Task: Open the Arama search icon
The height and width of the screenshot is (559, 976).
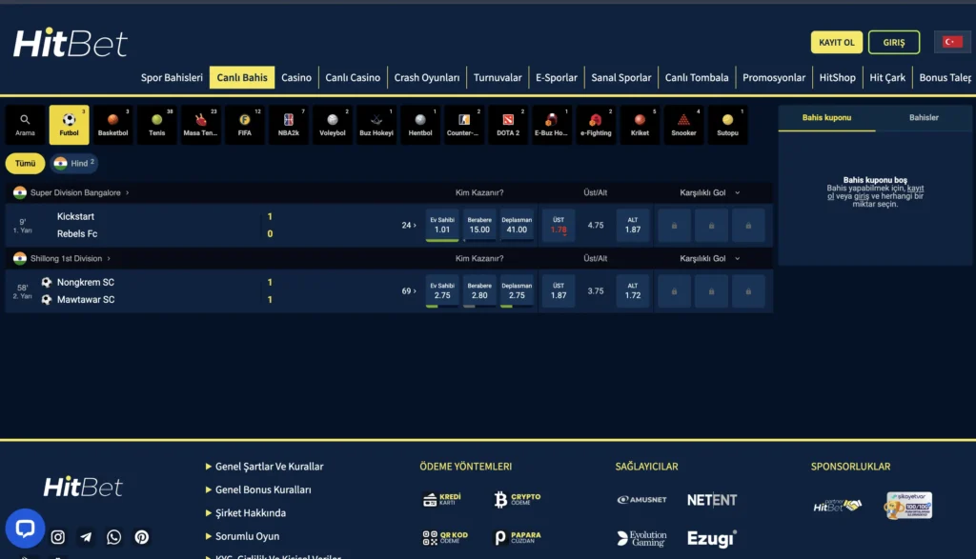Action: pos(25,125)
